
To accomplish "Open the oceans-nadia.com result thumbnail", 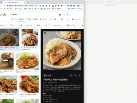I will pos(30,38).
